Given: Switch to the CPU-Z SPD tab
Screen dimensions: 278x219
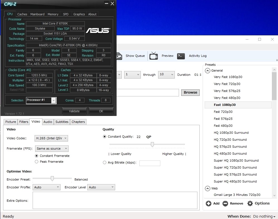Looking at the screenshot, I should coord(66,14).
